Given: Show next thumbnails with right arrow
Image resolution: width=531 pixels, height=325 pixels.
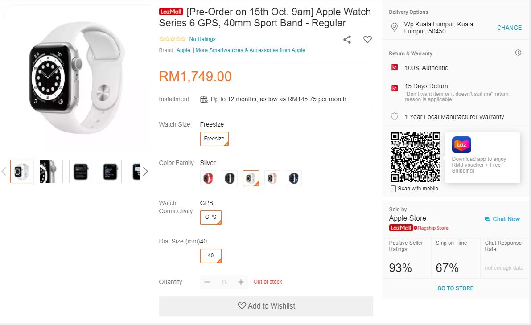Looking at the screenshot, I should [145, 172].
